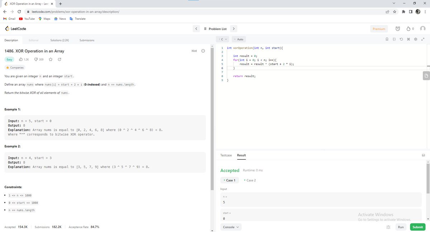430x232 pixels.
Task: Open the notes side panel icon
Action: (426, 76)
